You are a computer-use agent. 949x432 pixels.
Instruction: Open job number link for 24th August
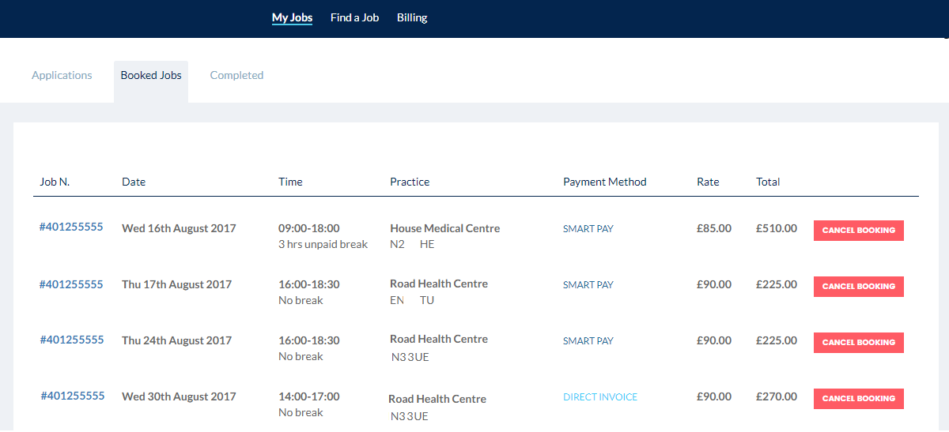point(72,340)
